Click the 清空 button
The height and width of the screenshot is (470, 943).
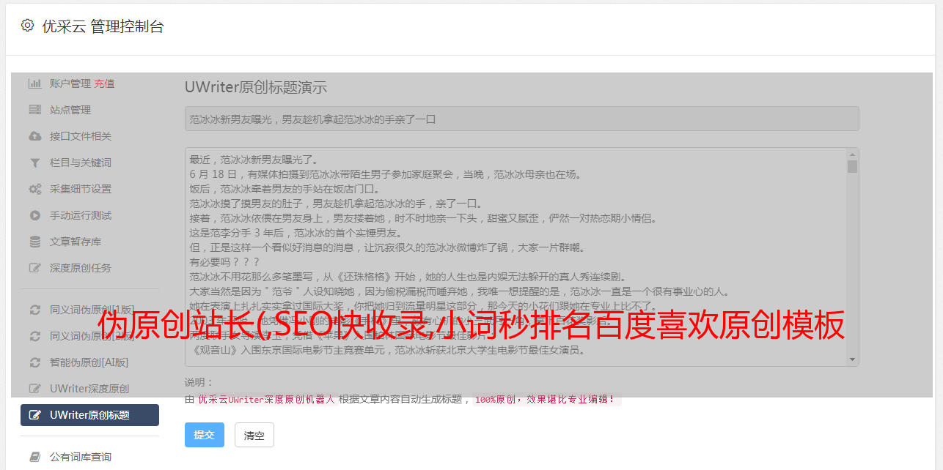pos(254,435)
